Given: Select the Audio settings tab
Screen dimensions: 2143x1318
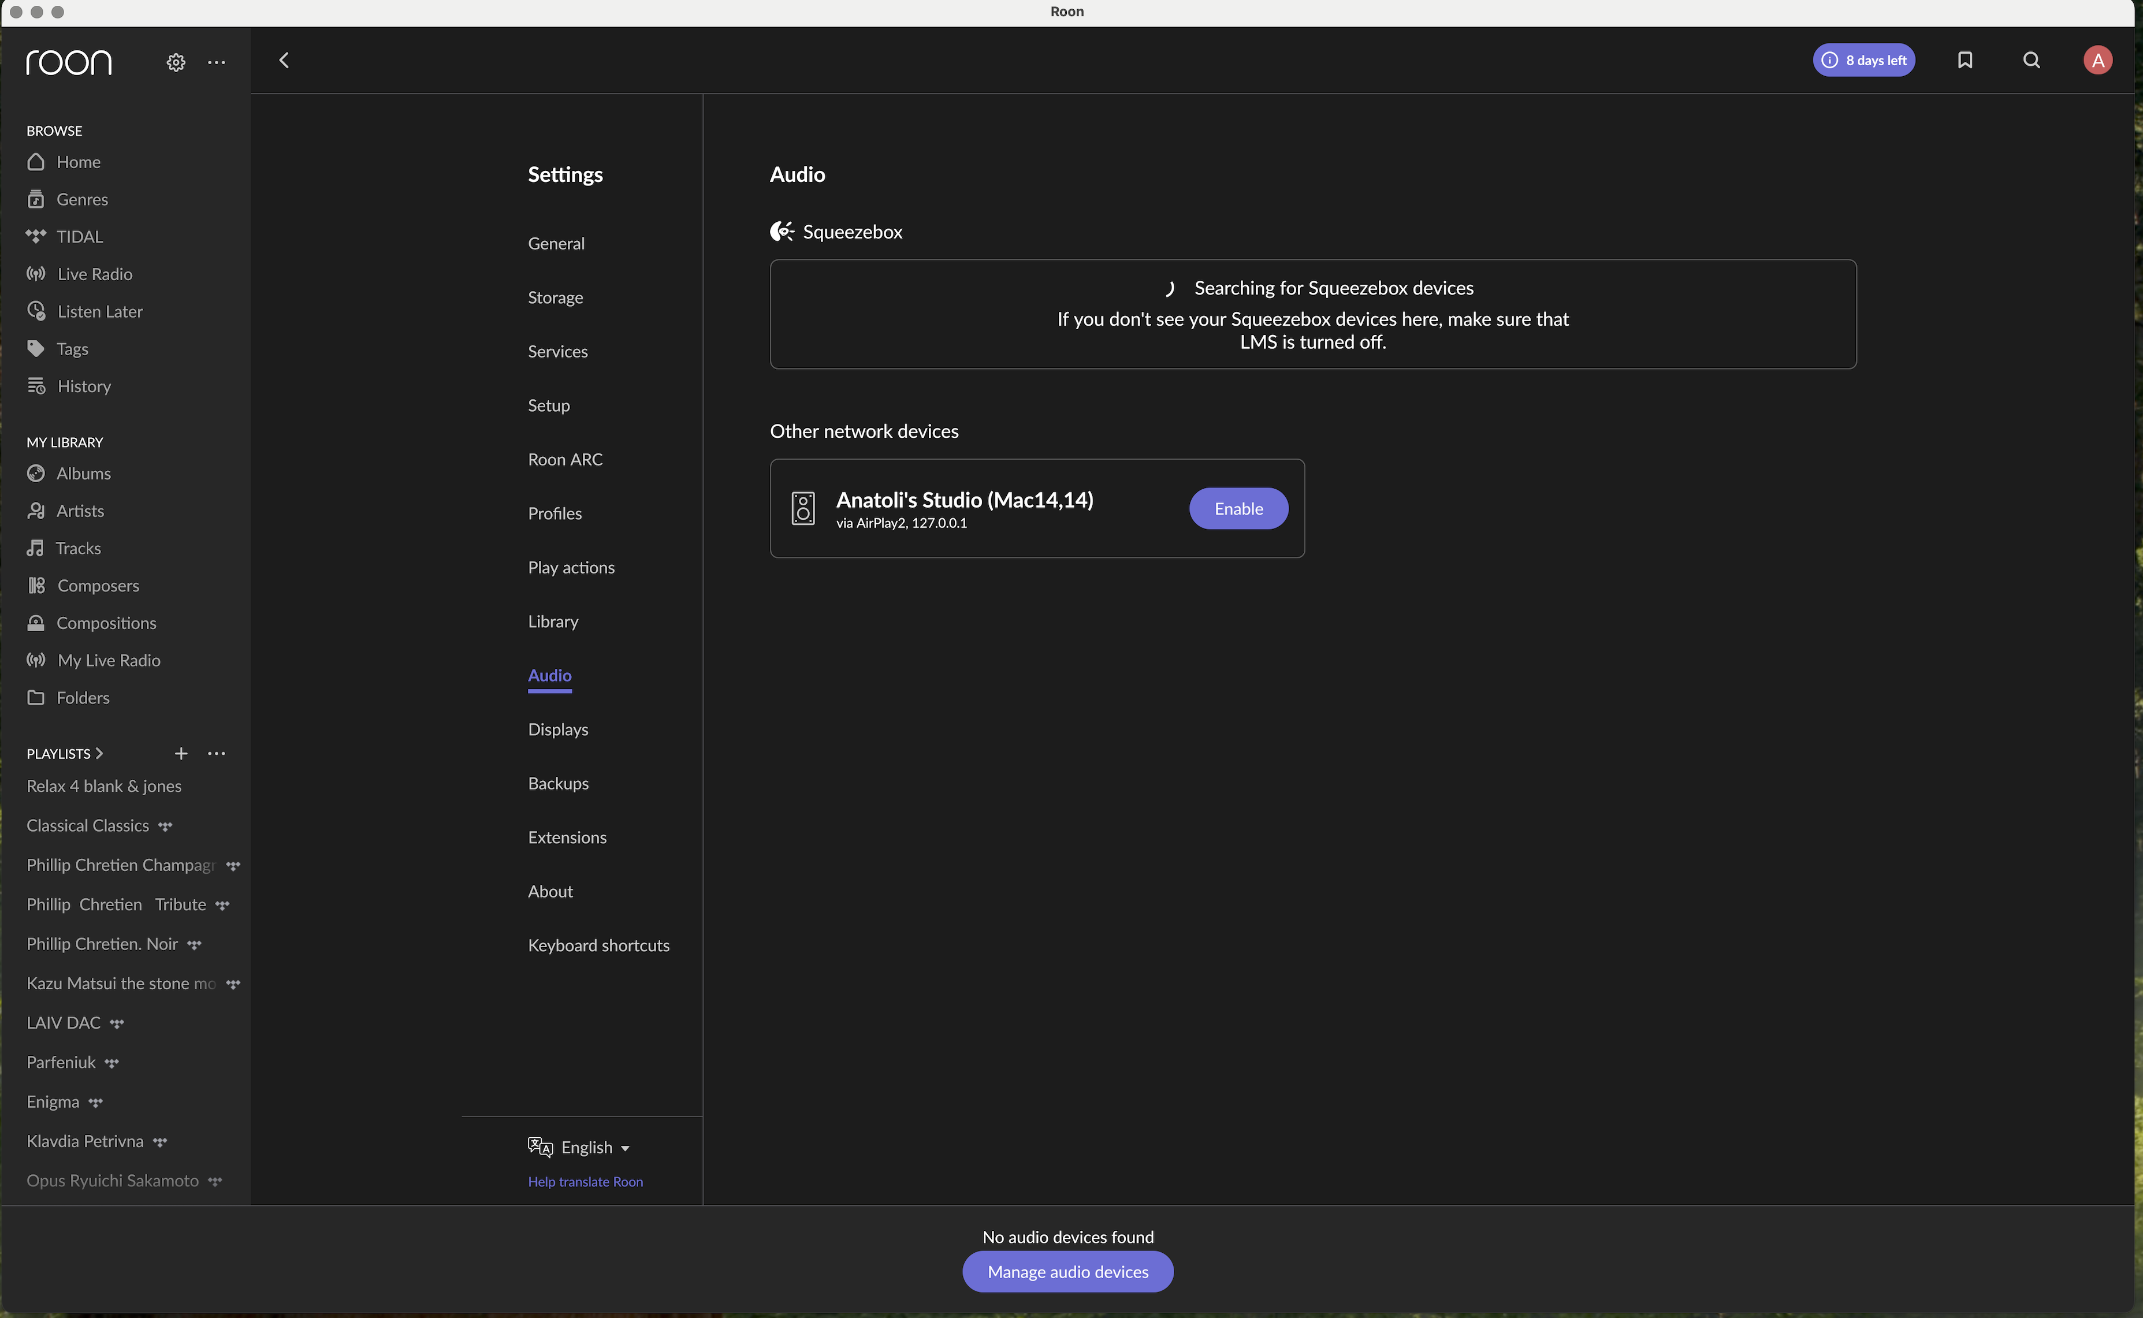Looking at the screenshot, I should tap(549, 676).
